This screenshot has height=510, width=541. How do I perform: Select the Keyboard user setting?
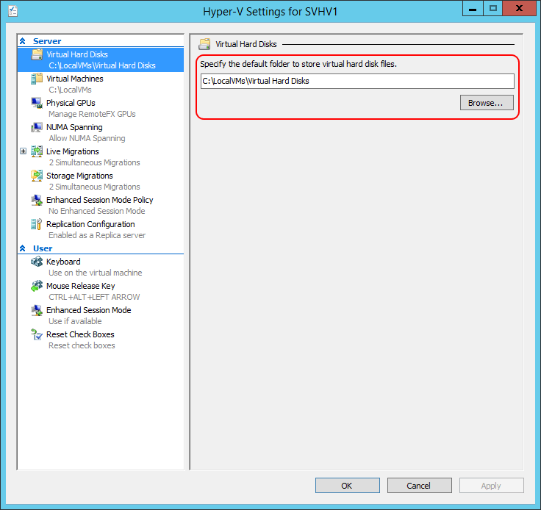pos(63,262)
